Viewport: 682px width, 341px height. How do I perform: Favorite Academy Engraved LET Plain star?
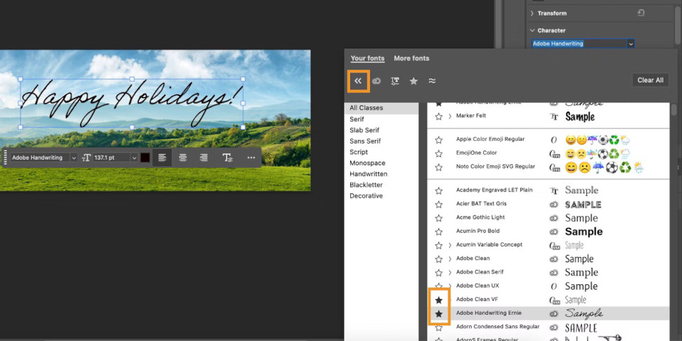(439, 191)
